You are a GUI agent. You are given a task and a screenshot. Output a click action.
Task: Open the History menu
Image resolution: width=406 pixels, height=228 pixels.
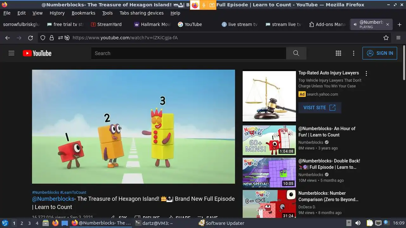tap(57, 13)
